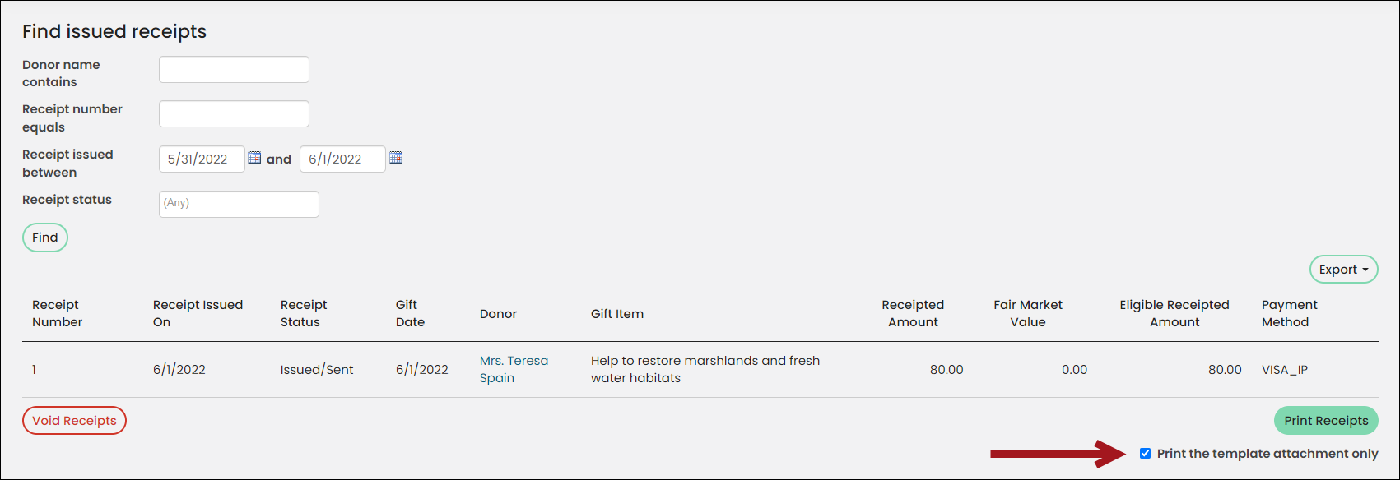
Task: Sort by Gift Date column header
Action: (x=410, y=313)
